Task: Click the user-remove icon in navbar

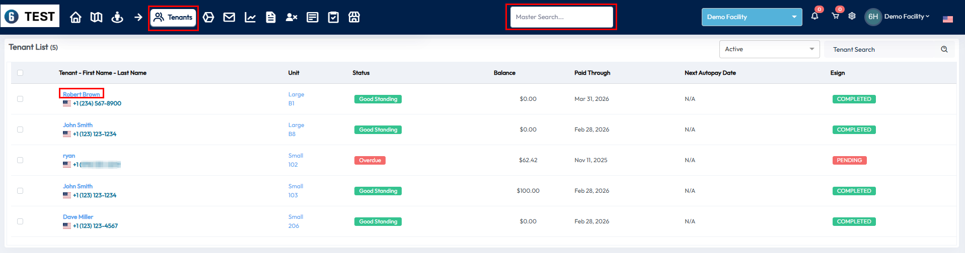Action: tap(291, 18)
